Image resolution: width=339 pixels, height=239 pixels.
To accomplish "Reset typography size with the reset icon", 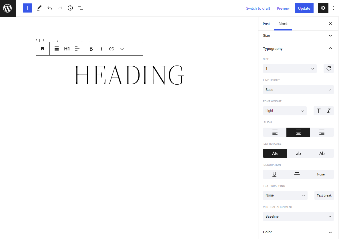I will [x=328, y=69].
